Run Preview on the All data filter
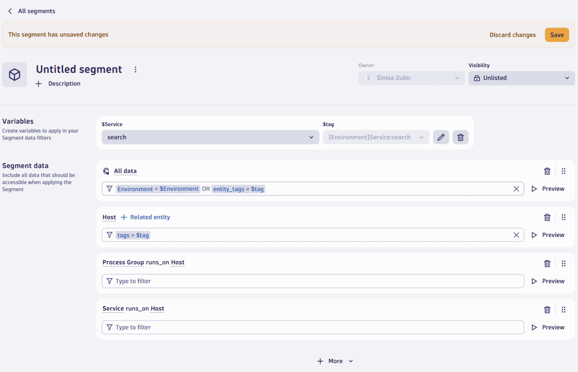Image resolution: width=578 pixels, height=372 pixels. (548, 189)
